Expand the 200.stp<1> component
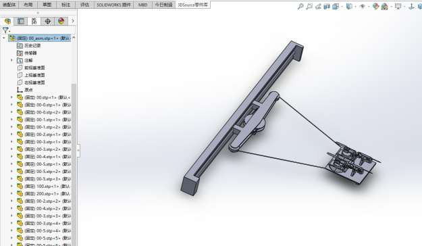 pos(11,193)
